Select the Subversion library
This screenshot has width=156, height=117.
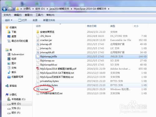(16, 54)
